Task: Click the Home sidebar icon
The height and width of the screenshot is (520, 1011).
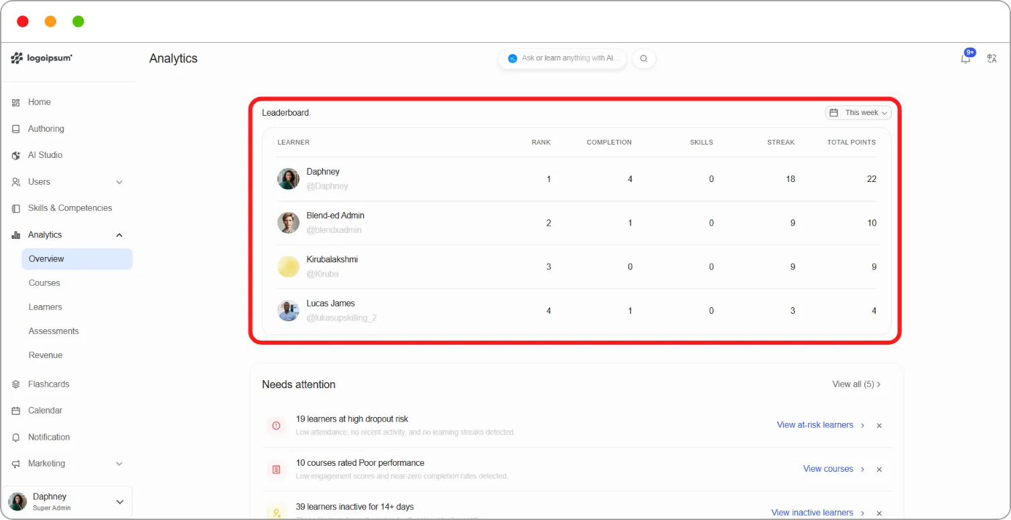Action: pos(16,102)
